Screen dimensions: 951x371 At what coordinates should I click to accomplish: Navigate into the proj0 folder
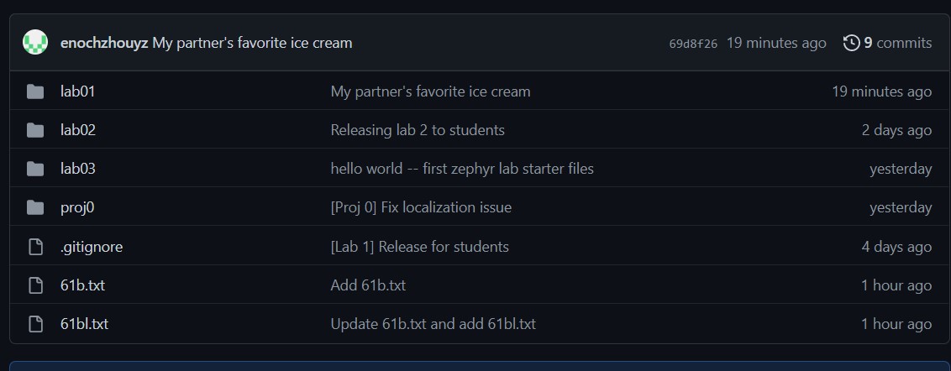click(x=77, y=207)
